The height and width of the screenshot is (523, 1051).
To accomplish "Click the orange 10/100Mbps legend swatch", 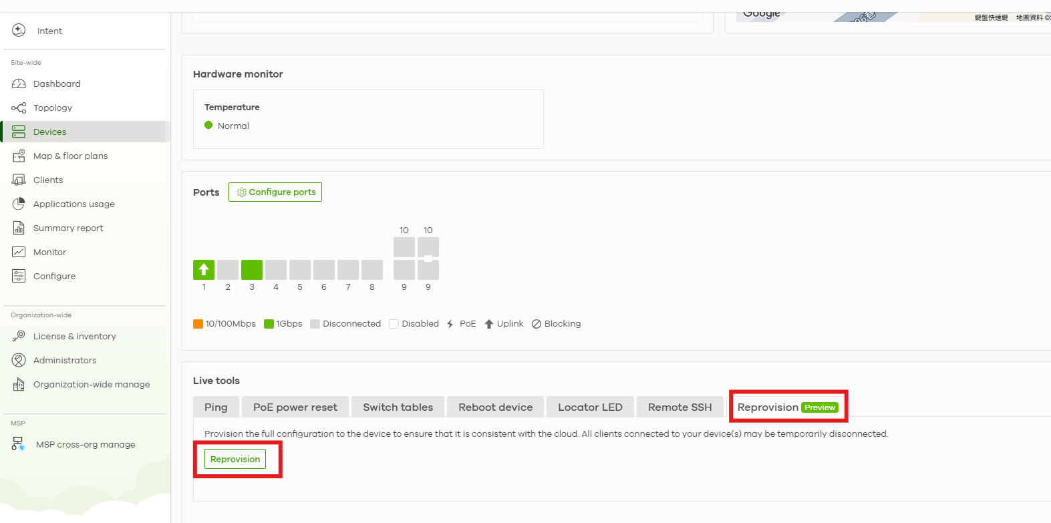I will tap(198, 324).
